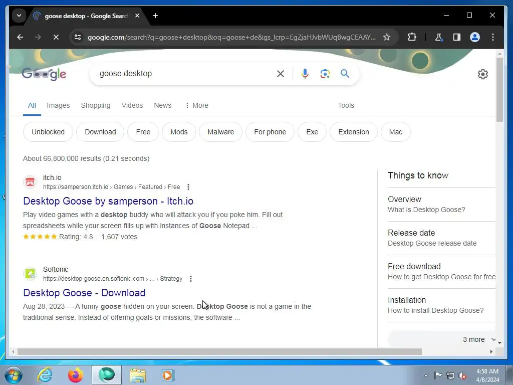Expand the More search categories menu

coord(196,105)
